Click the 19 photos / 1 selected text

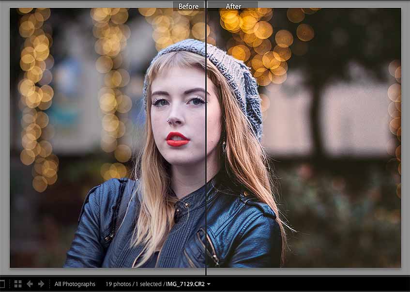point(133,284)
